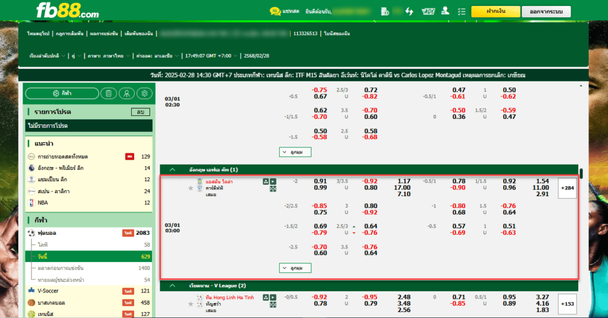The width and height of the screenshot is (608, 318).
Task: Click the V-Soccer icon in sports list
Action: [x=31, y=291]
